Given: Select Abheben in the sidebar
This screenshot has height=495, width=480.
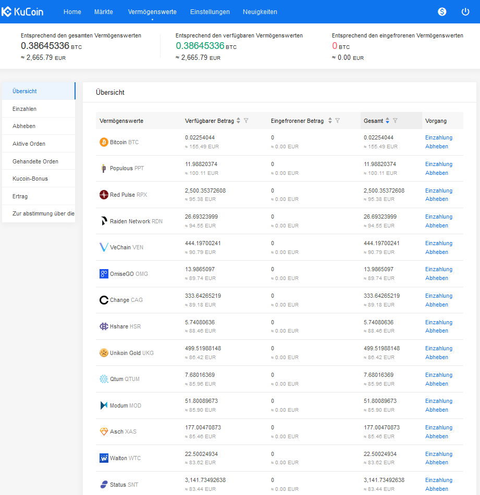Looking at the screenshot, I should click(39, 126).
